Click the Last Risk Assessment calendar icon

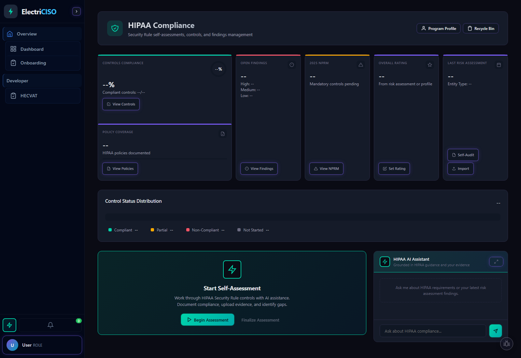499,65
